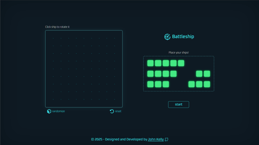Click the Battleship title text

(x=183, y=37)
